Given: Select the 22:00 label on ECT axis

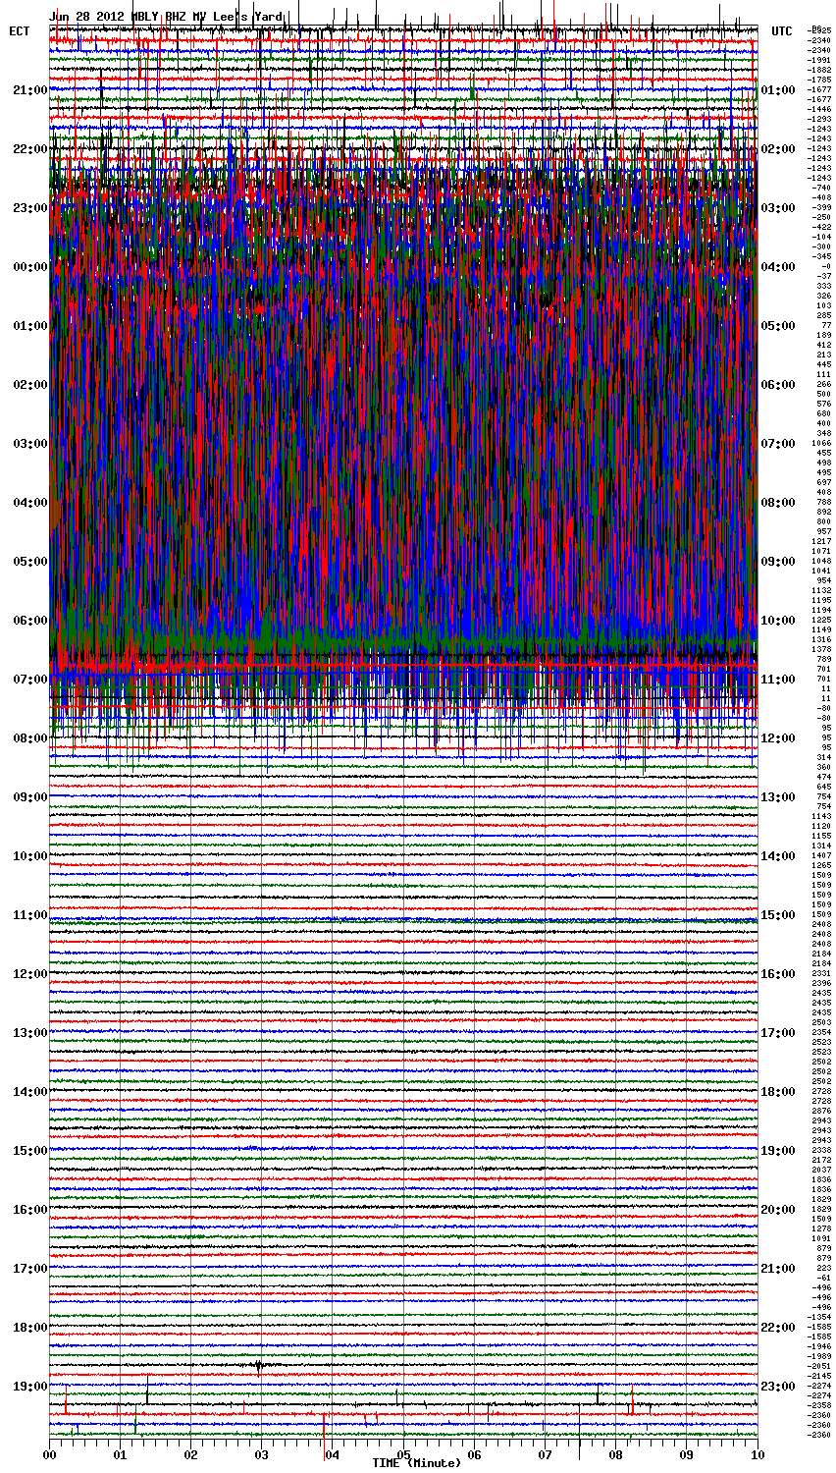Looking at the screenshot, I should click(x=29, y=149).
